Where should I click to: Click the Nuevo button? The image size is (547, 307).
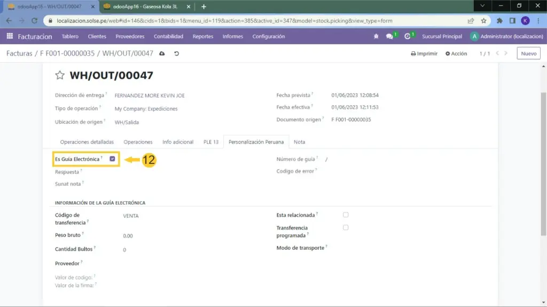pyautogui.click(x=528, y=53)
